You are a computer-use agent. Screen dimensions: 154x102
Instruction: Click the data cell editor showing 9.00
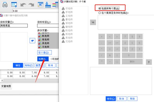[x=36, y=11]
